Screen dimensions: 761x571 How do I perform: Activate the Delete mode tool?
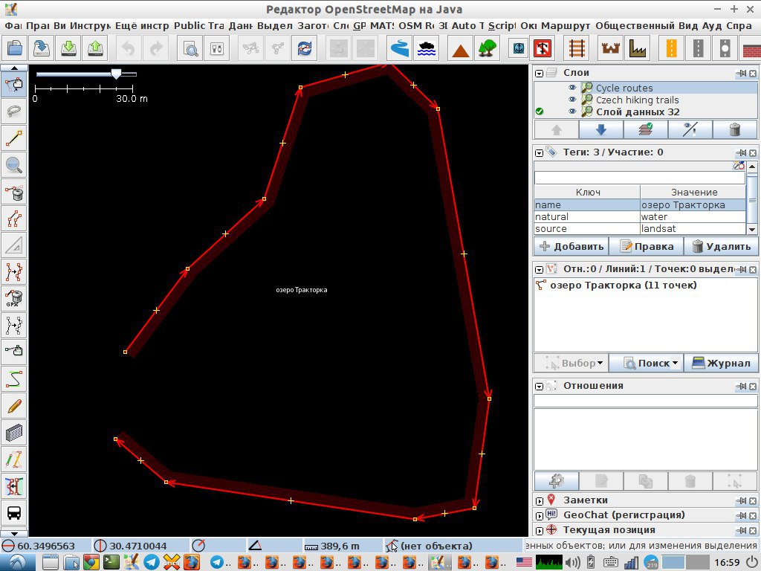pyautogui.click(x=14, y=193)
